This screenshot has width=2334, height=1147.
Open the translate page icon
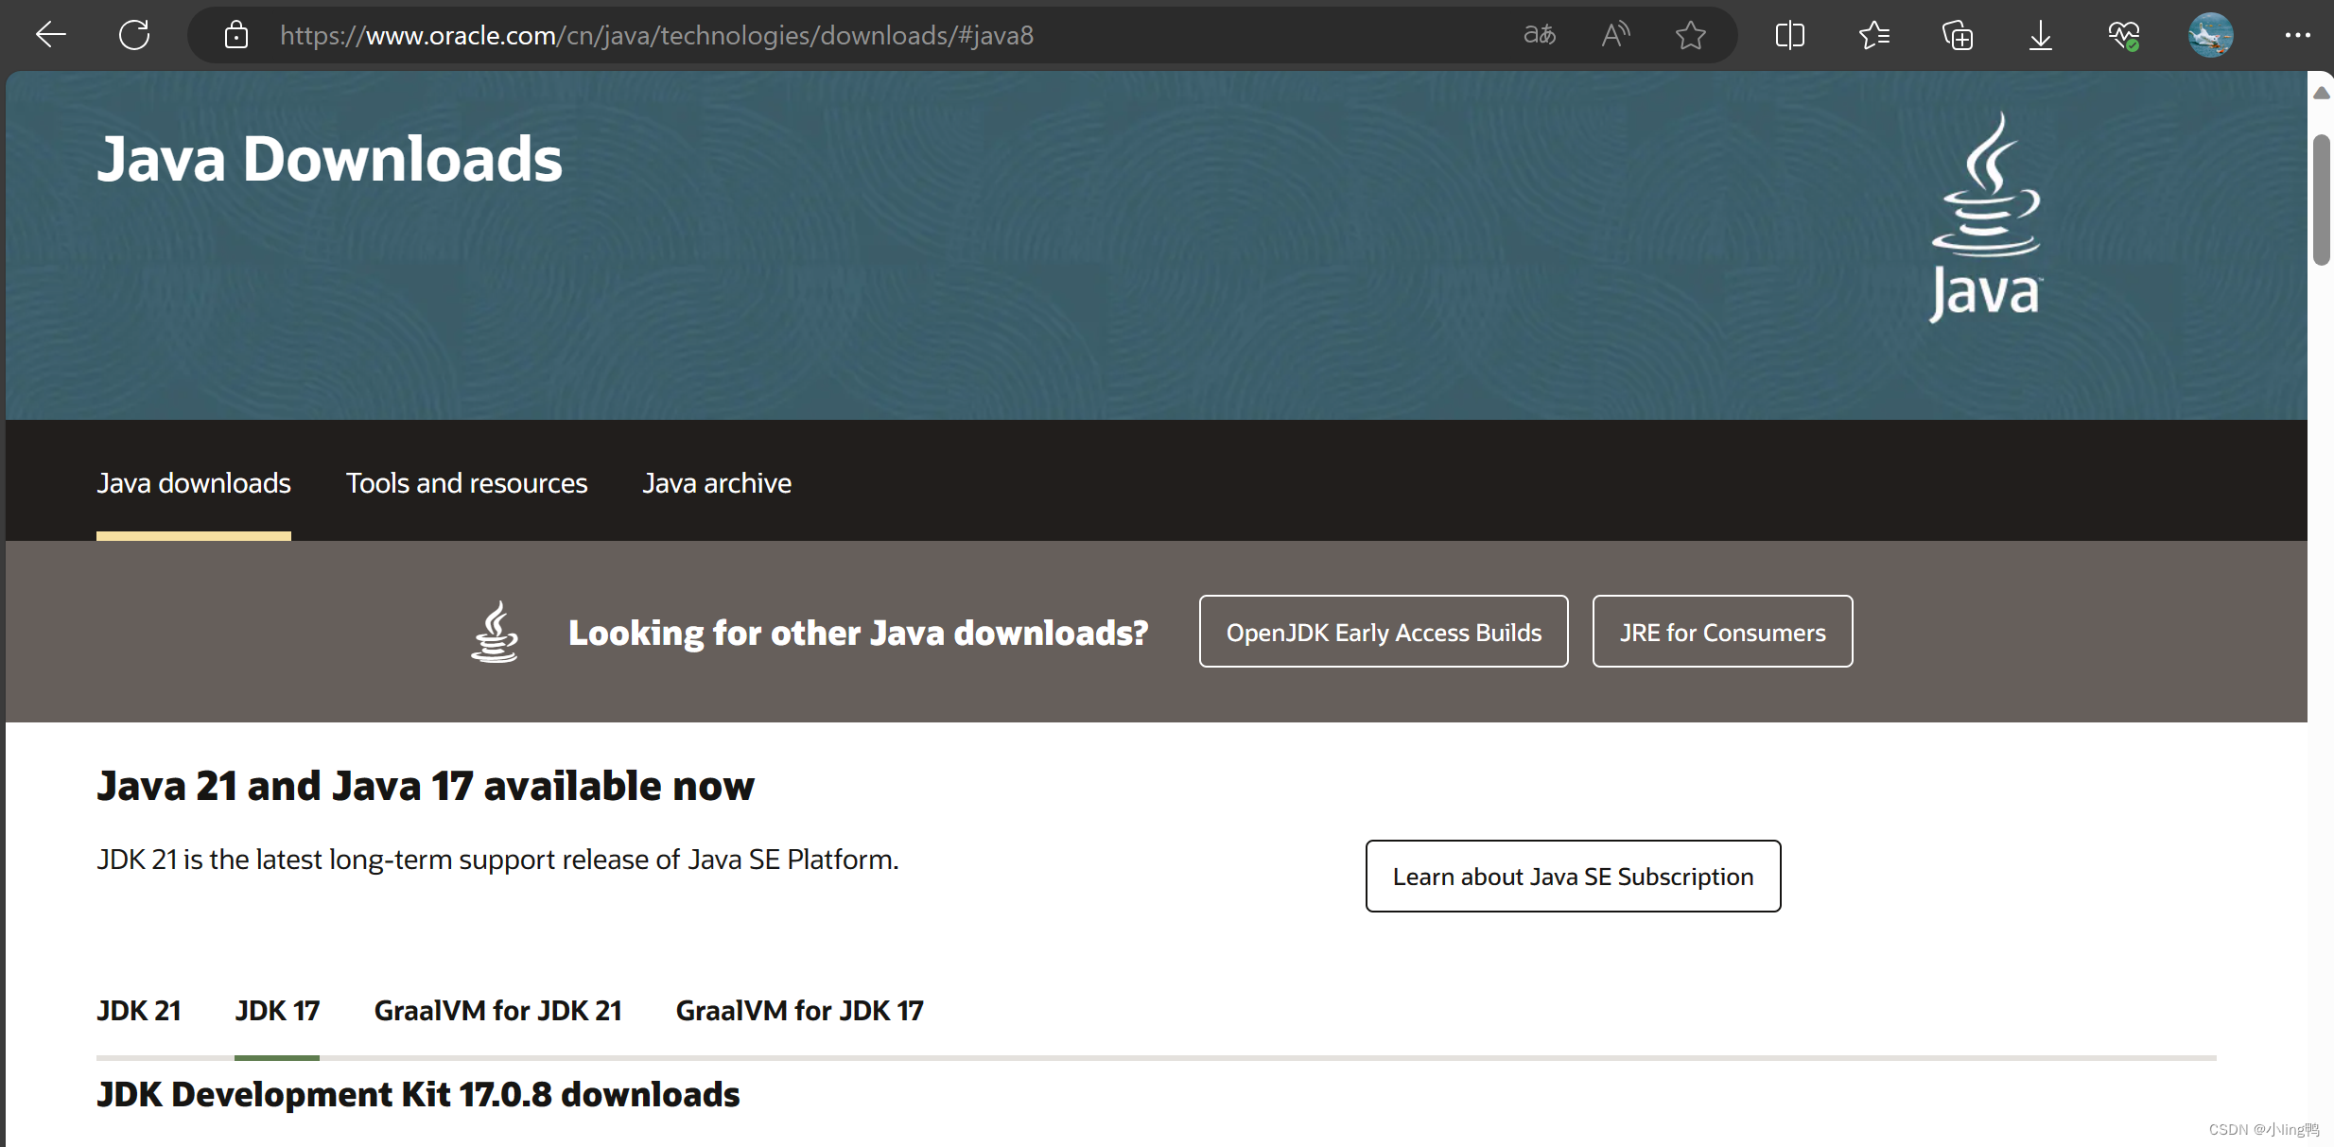click(x=1539, y=35)
